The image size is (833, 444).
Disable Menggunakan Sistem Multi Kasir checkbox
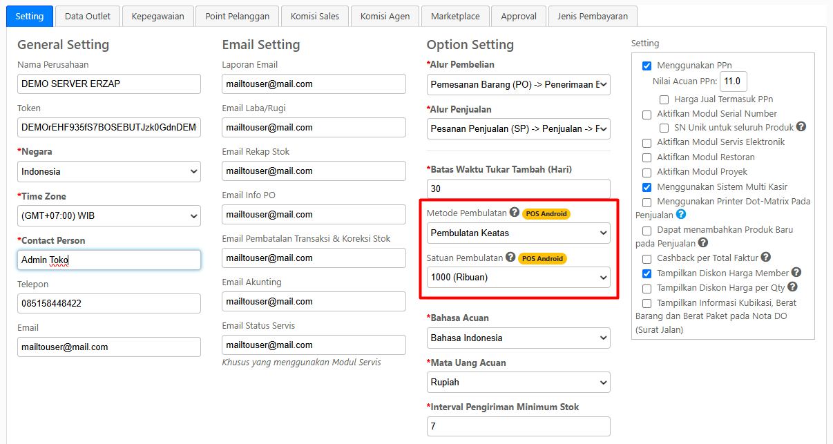point(647,187)
